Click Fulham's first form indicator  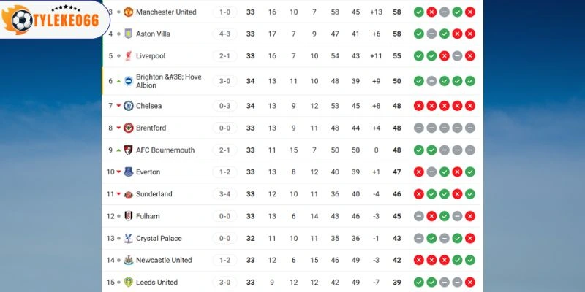(x=419, y=217)
